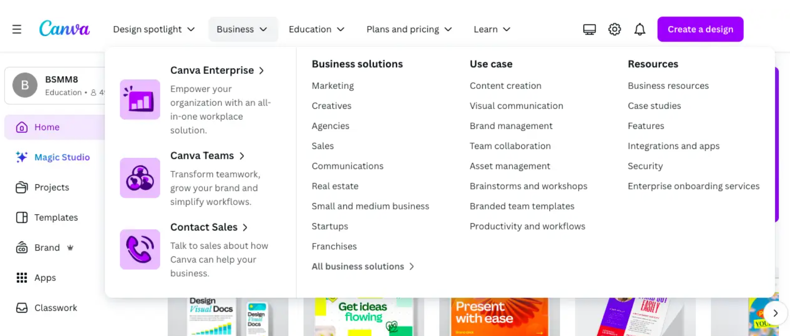Open Branded team templates link
The width and height of the screenshot is (790, 336).
click(522, 206)
